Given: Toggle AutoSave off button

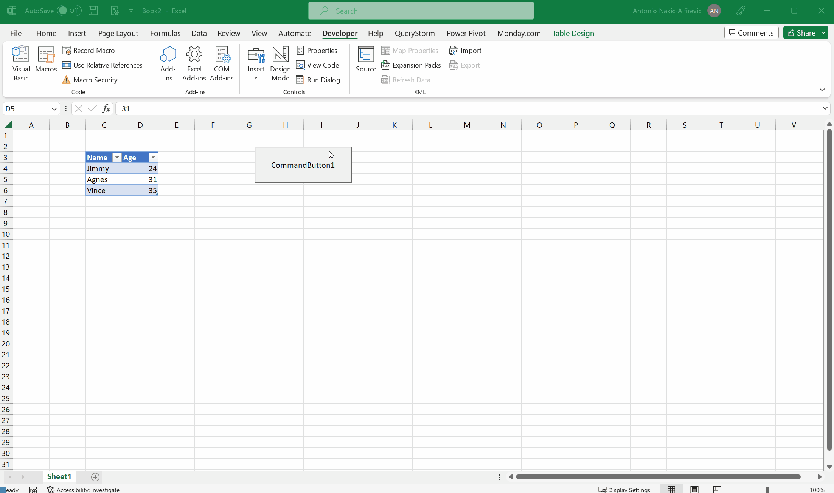Looking at the screenshot, I should (x=68, y=11).
